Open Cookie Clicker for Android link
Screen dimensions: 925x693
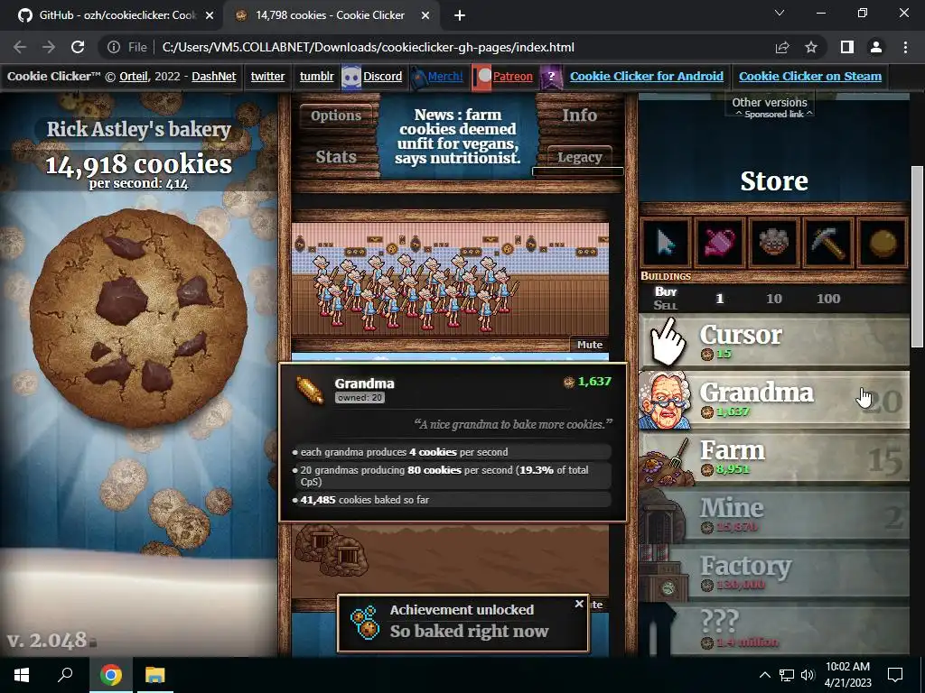click(647, 76)
